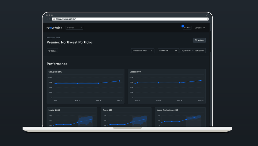This screenshot has height=146, width=258.
Task: Expand the Forecast: 30 Days dropdown
Action: pyautogui.click(x=143, y=50)
